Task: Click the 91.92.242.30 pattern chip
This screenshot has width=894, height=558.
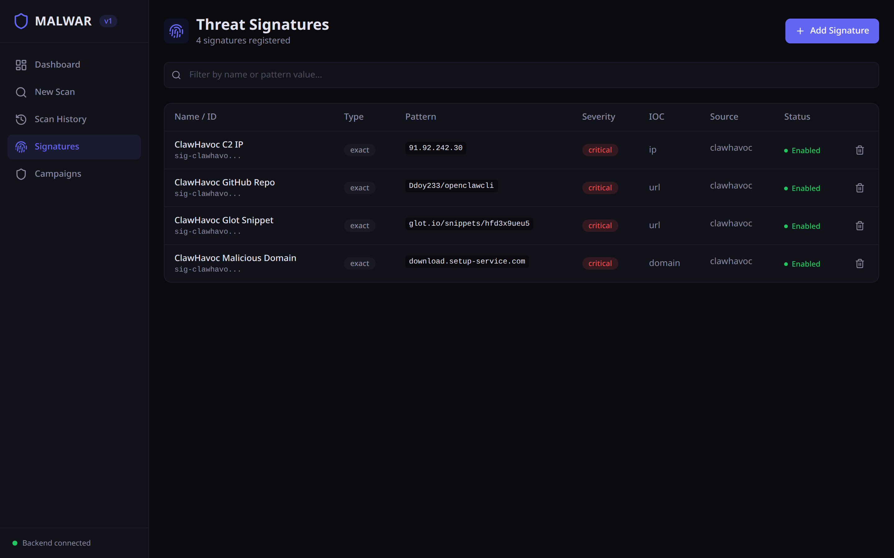Action: coord(436,148)
